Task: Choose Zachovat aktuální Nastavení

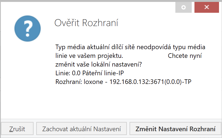Action: pyautogui.click(x=82, y=129)
